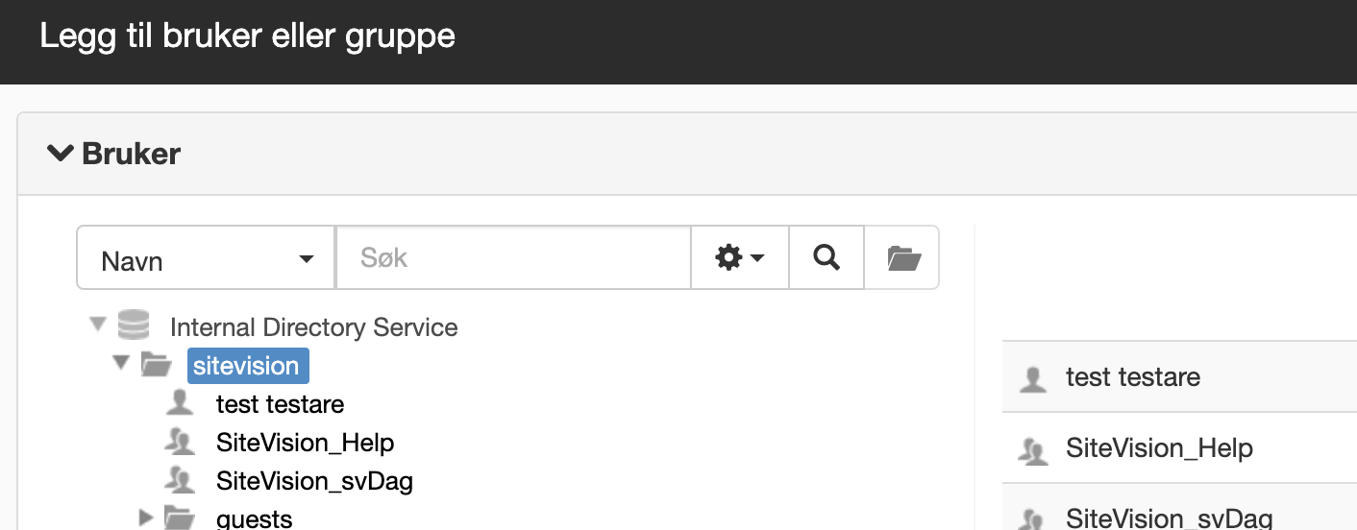Select test testare in the right list
This screenshot has width=1357, height=530.
point(1179,376)
